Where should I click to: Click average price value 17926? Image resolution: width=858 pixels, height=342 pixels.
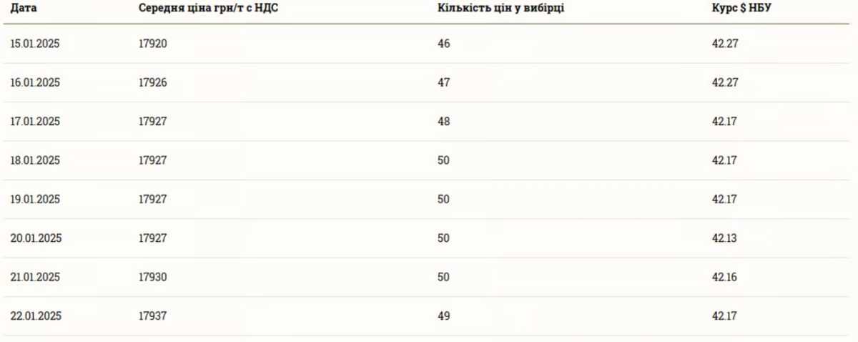[153, 83]
